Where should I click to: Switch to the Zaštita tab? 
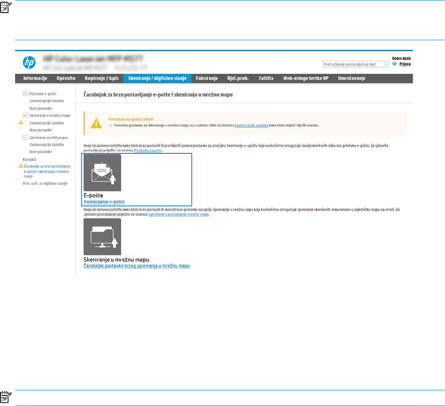coord(266,78)
